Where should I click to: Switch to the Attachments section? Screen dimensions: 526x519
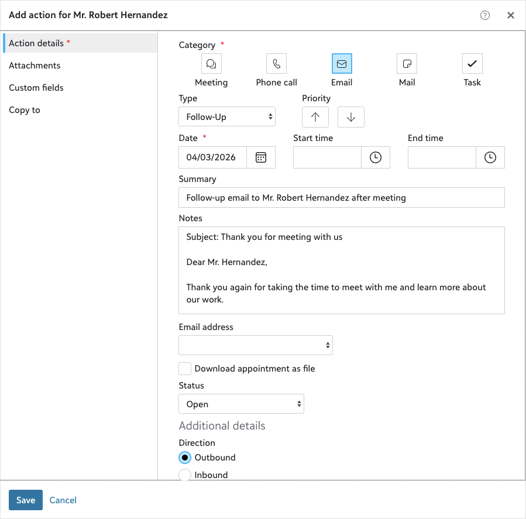[x=35, y=66]
